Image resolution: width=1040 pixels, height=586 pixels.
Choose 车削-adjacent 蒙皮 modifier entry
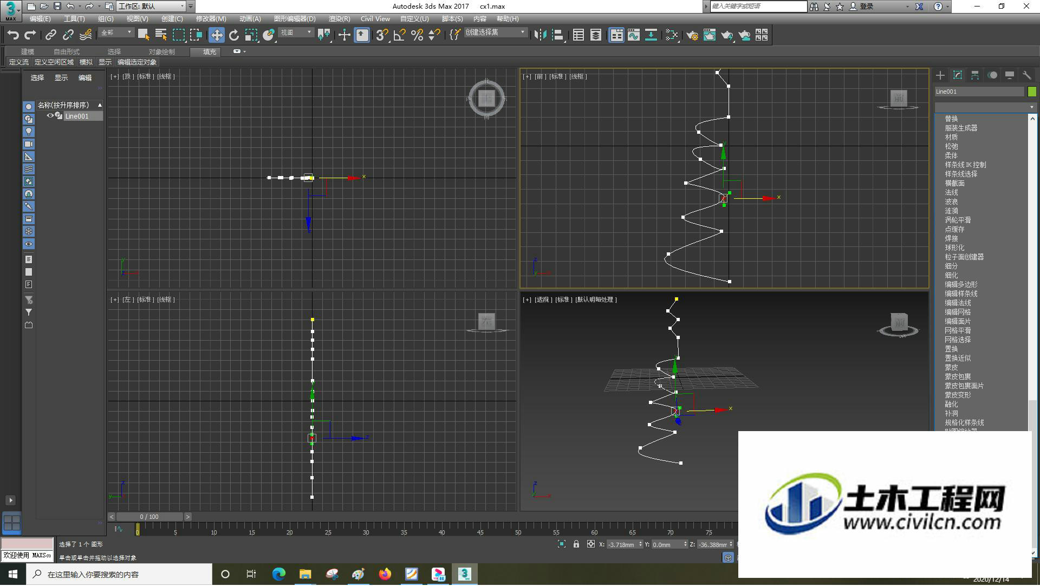[x=952, y=367]
